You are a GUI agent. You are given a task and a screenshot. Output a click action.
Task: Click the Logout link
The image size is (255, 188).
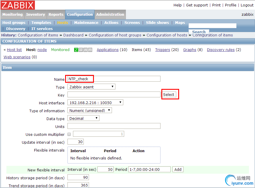click(247, 5)
